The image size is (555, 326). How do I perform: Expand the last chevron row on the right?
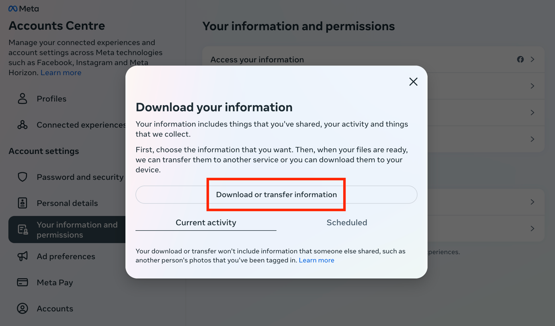coord(532,228)
